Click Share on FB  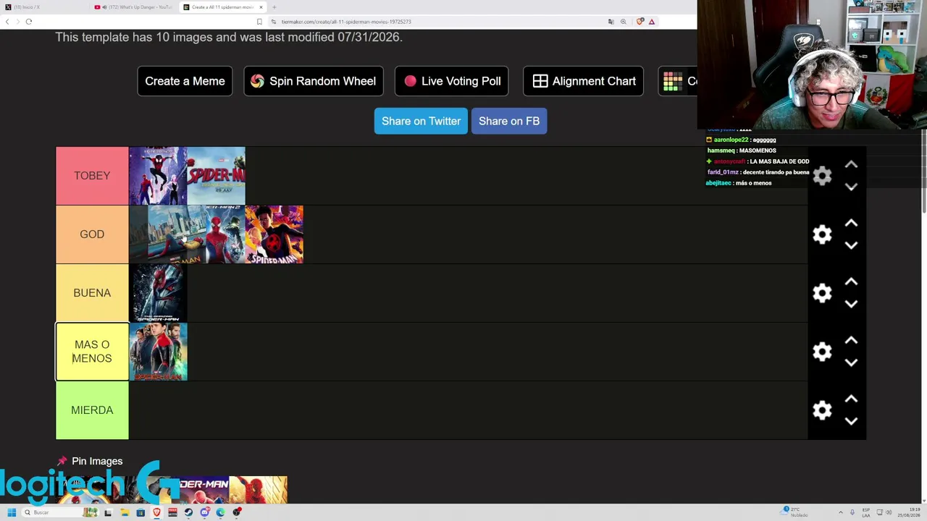click(509, 121)
